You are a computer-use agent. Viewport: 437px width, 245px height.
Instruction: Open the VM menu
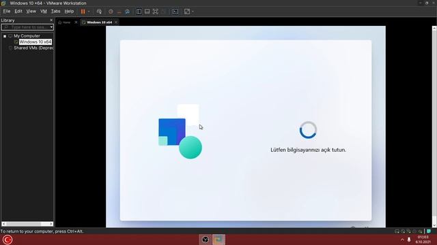tap(44, 12)
